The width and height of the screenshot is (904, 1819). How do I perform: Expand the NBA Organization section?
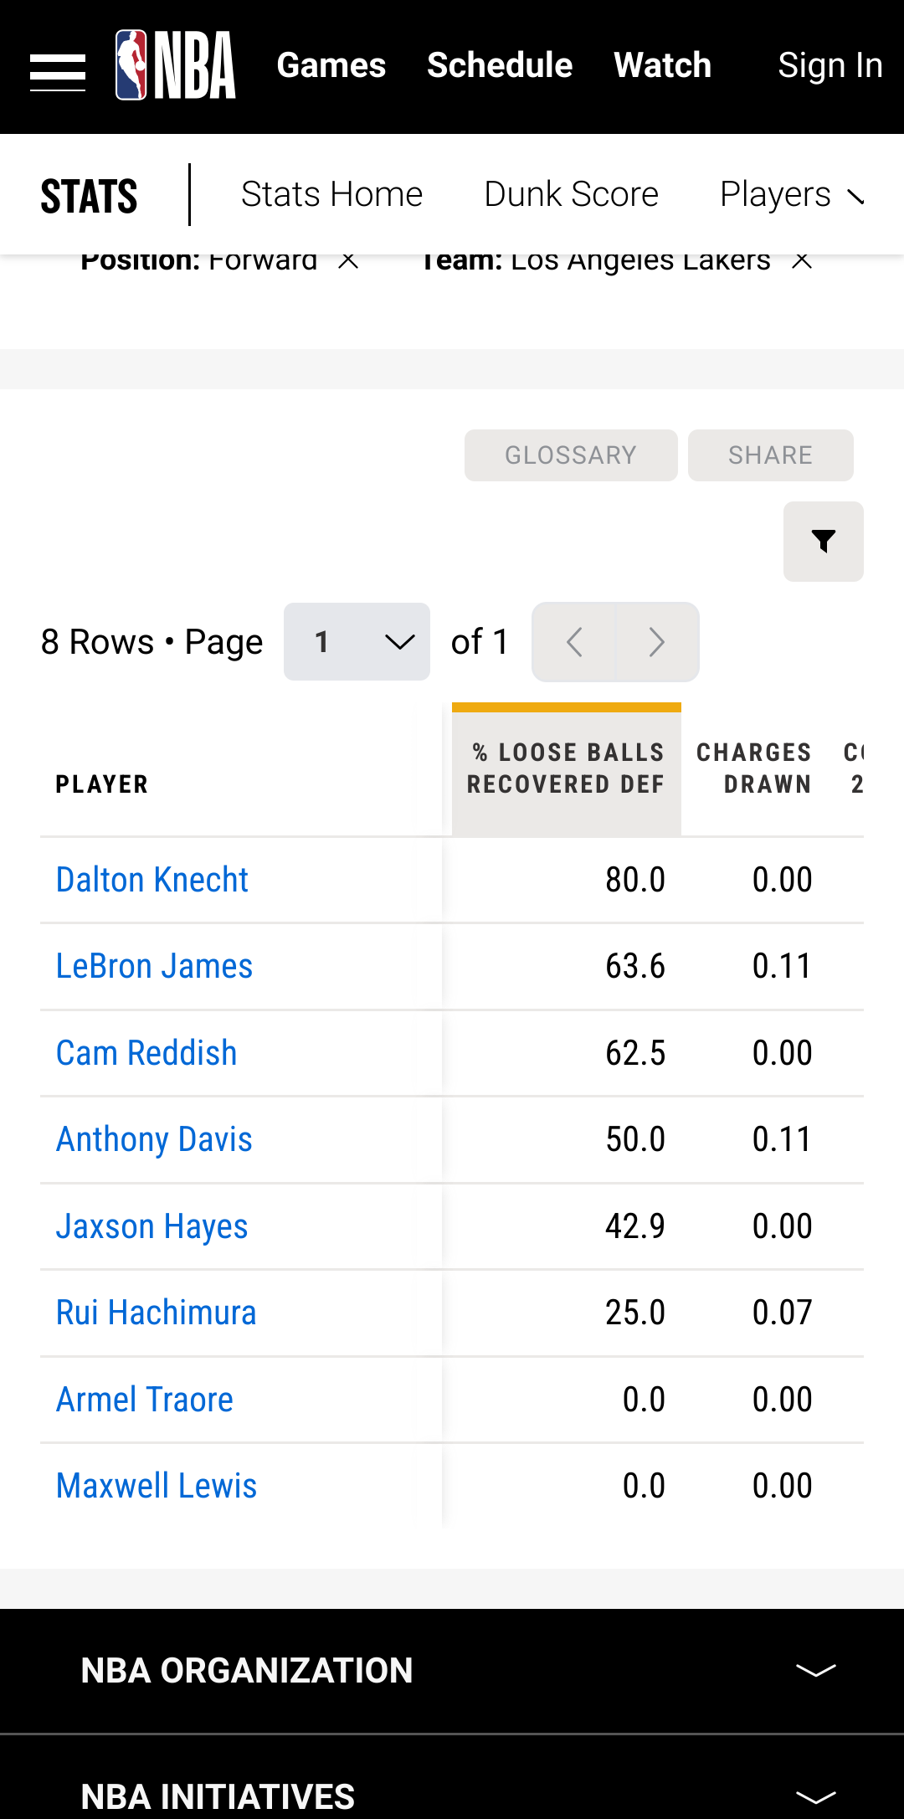tap(815, 1671)
